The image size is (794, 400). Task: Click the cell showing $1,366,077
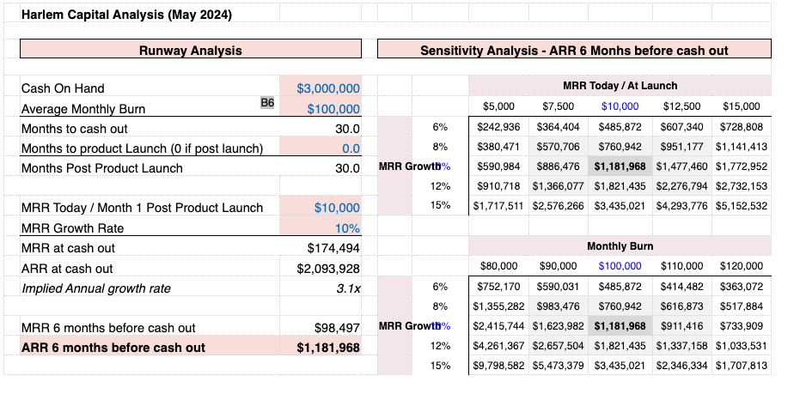pos(558,186)
